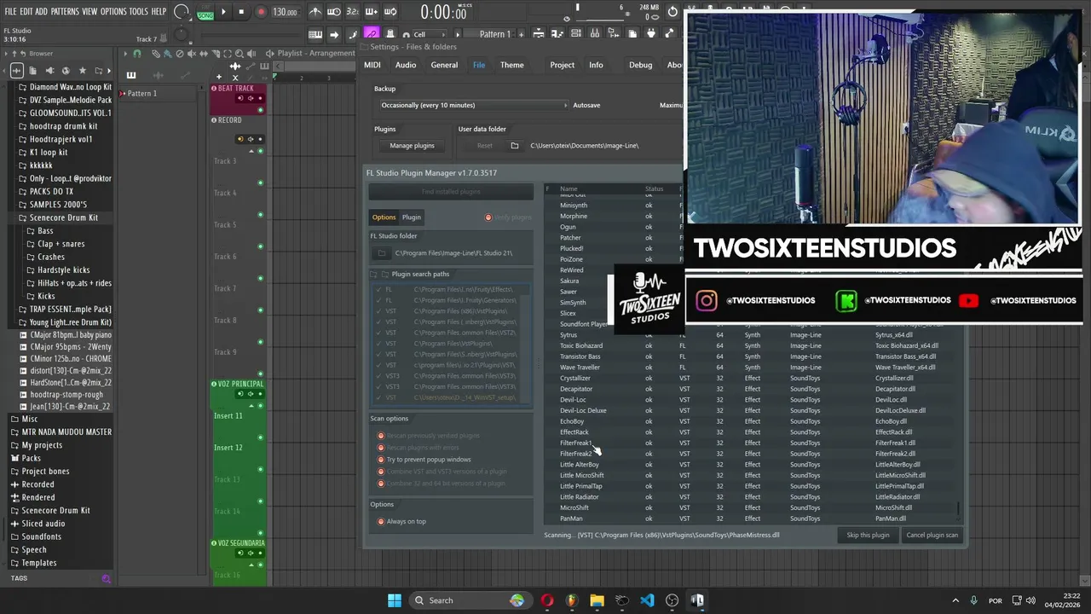Toggle the playlist magnet snap icon
1091x614 pixels.
click(x=137, y=54)
